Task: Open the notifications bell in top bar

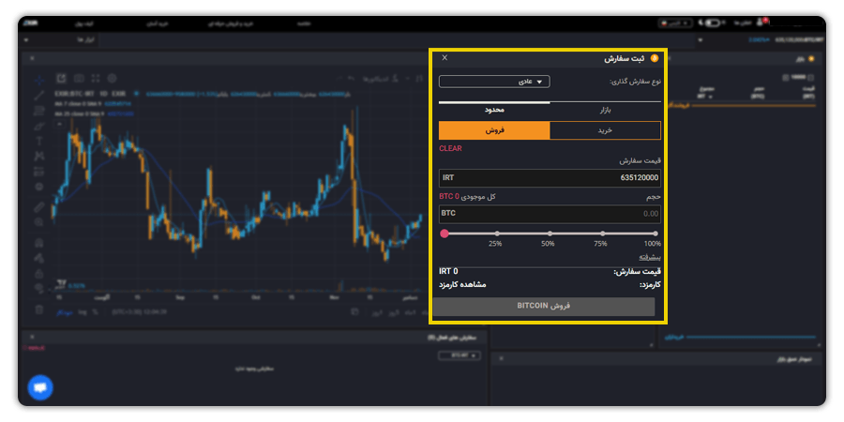Action: tap(761, 21)
